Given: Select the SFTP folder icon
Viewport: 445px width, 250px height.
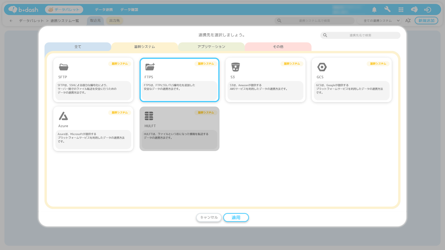Looking at the screenshot, I should point(64,67).
